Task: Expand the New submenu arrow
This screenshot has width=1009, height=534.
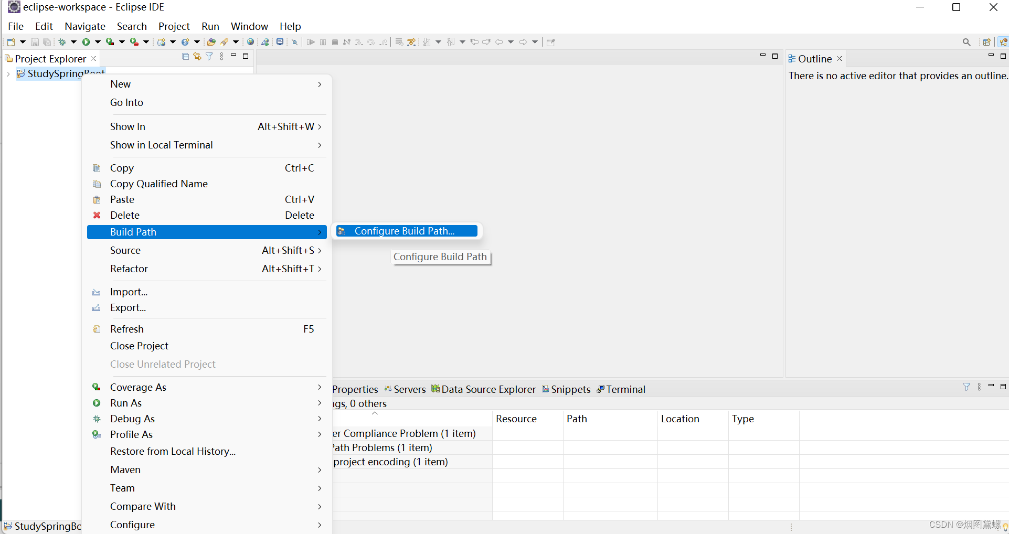Action: click(320, 84)
